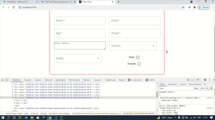Toggle the computed styles sidebar icon
Viewport: 215px width, 120px height.
pos(211,88)
